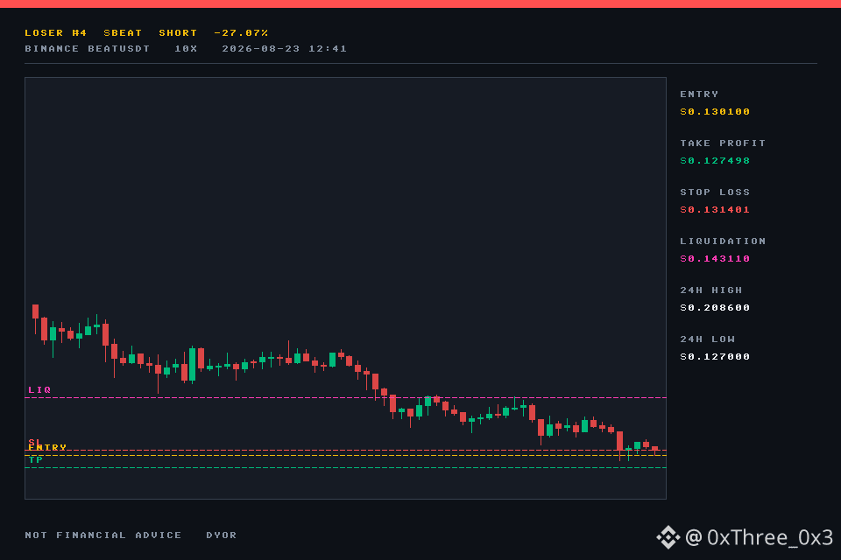Click the TP line label on chart

point(35,459)
